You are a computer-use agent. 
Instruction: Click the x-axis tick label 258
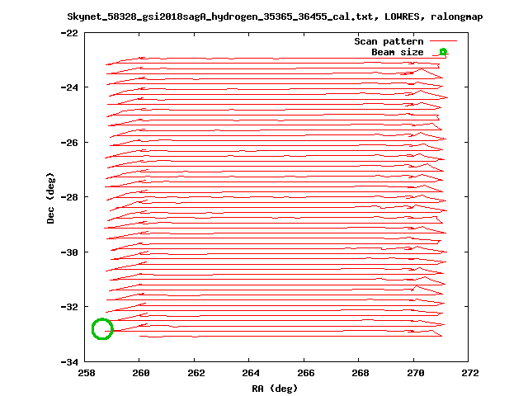[x=87, y=373]
